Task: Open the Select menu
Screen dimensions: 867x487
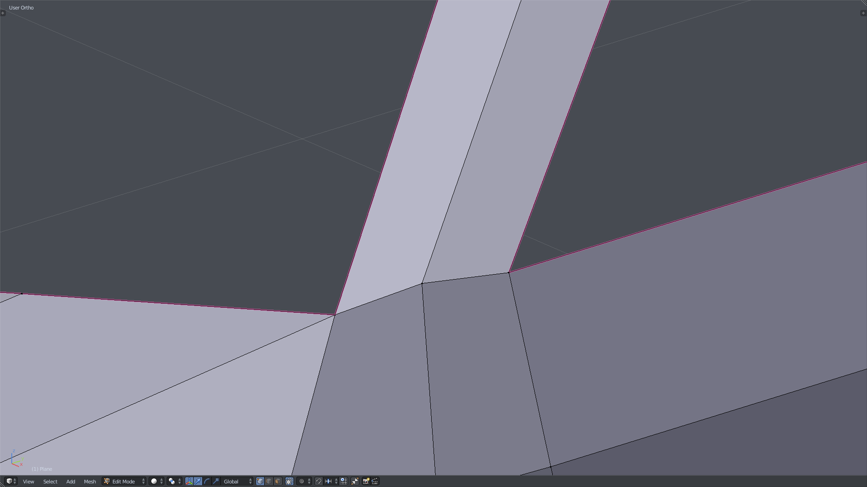Action: (50, 482)
